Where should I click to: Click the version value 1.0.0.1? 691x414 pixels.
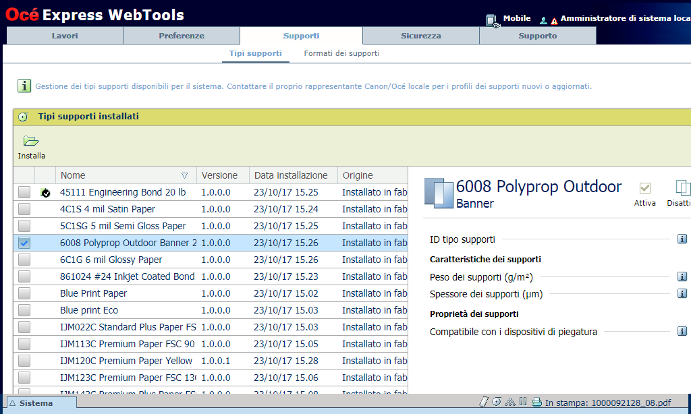(216, 361)
